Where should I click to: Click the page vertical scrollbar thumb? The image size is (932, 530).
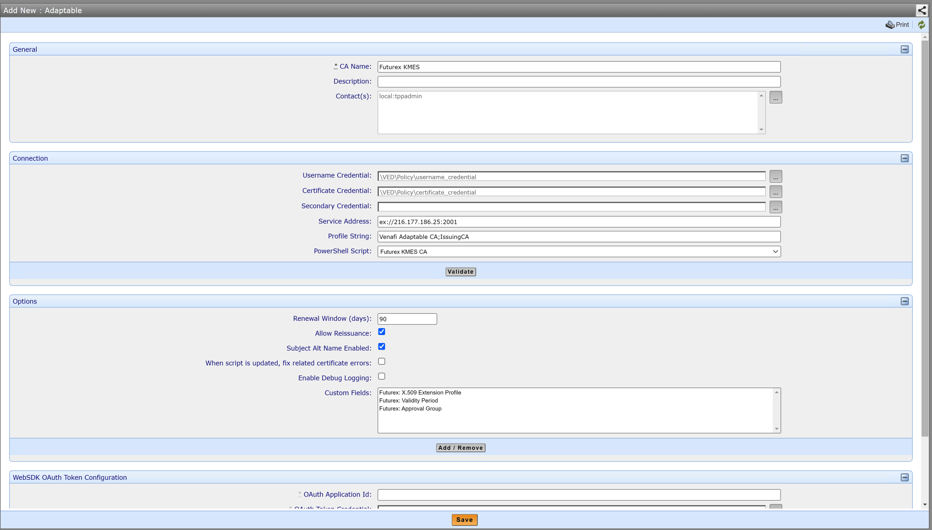click(x=925, y=238)
